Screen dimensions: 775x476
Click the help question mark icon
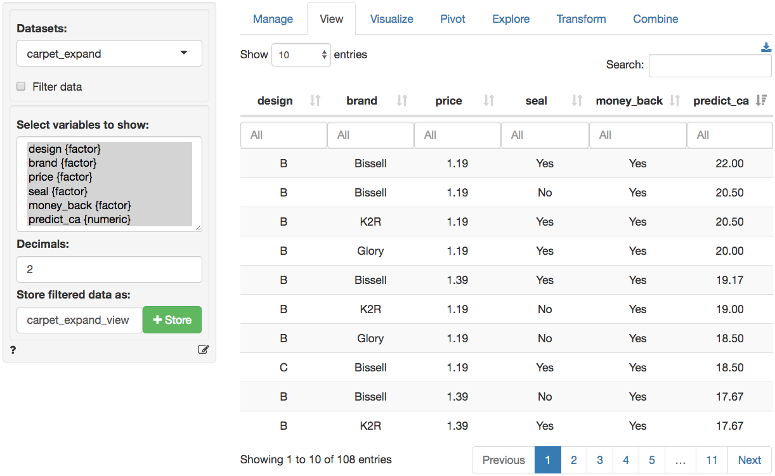[13, 350]
